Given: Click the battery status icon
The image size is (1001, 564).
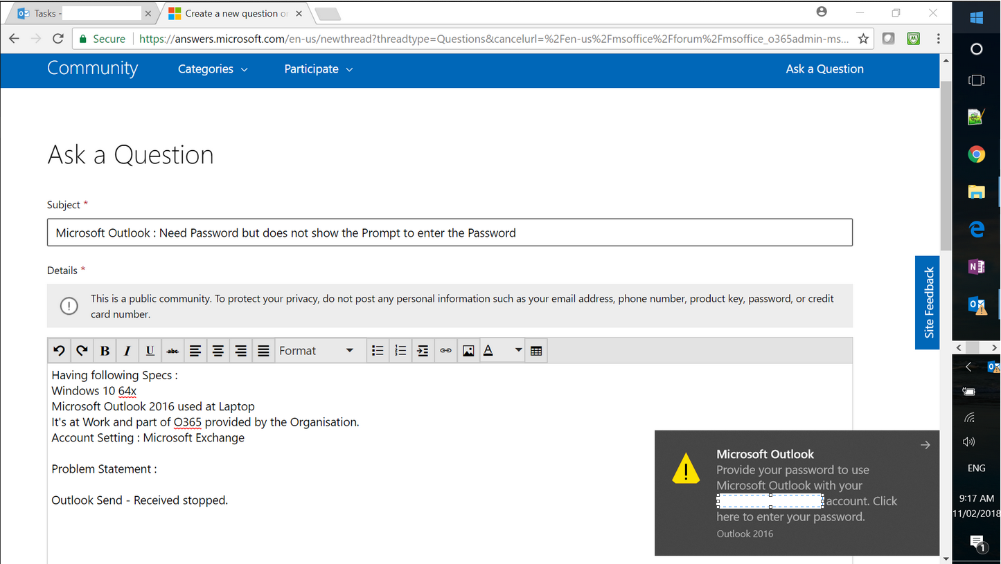Looking at the screenshot, I should (969, 392).
